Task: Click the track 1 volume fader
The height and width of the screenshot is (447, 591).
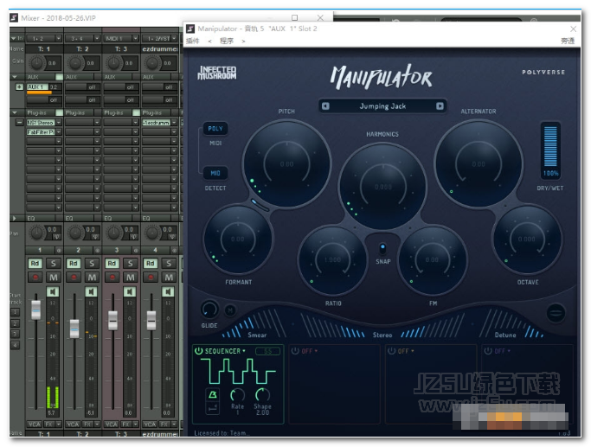Action: click(35, 310)
